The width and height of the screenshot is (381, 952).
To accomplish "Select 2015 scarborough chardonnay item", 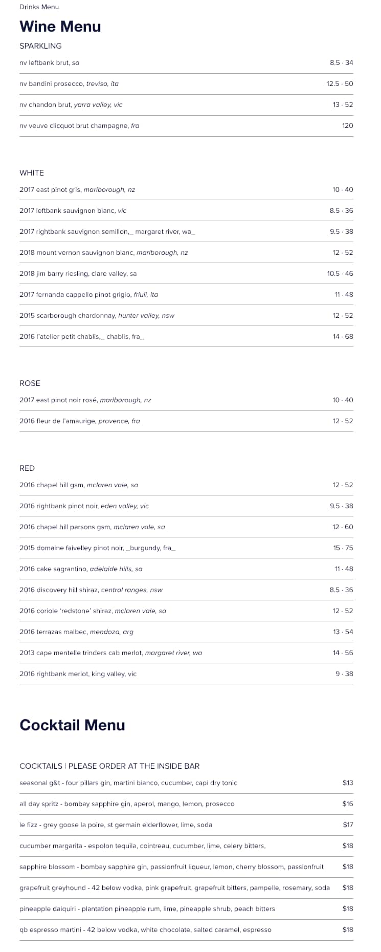I will click(x=97, y=316).
